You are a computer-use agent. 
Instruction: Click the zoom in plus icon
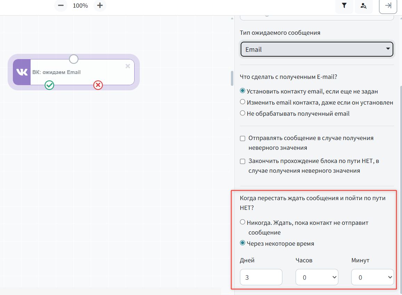pos(100,6)
